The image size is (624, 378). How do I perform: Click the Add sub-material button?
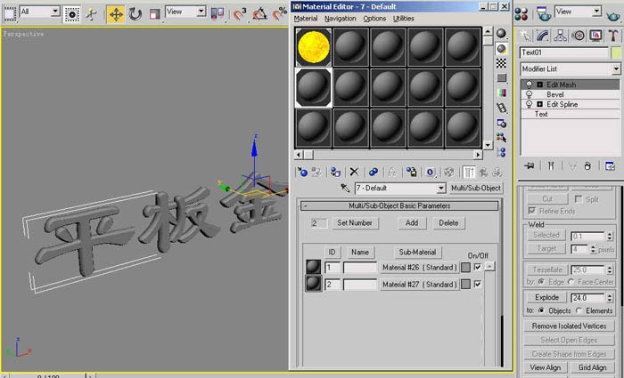pos(412,222)
